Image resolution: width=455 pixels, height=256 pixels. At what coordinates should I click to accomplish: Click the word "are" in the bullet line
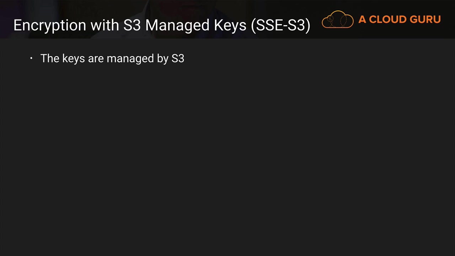point(96,59)
